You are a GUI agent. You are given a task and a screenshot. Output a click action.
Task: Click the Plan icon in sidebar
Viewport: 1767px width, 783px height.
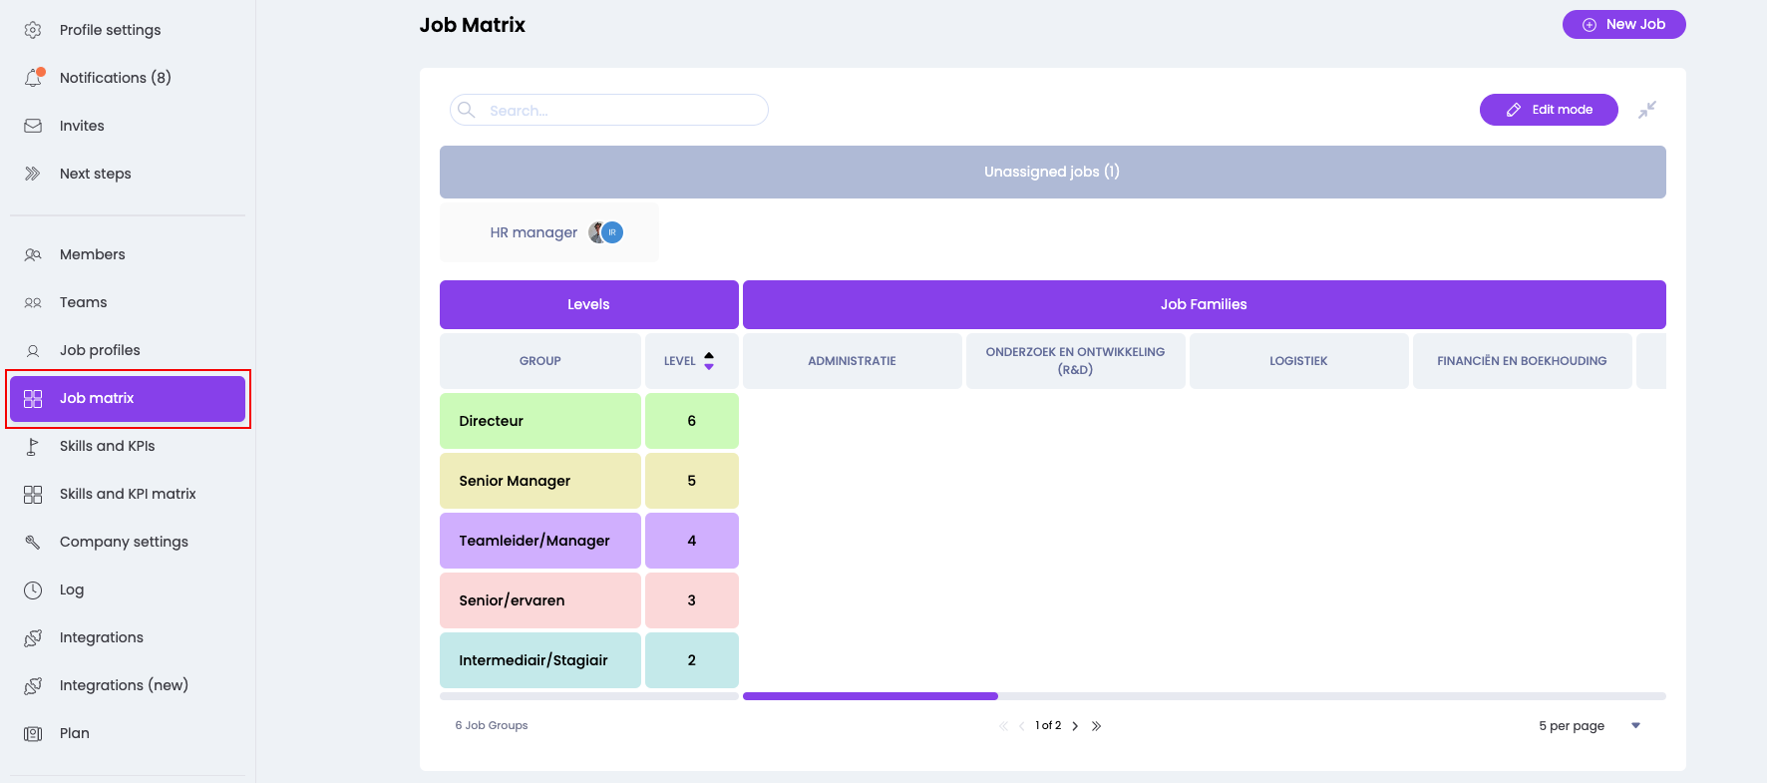(x=33, y=733)
